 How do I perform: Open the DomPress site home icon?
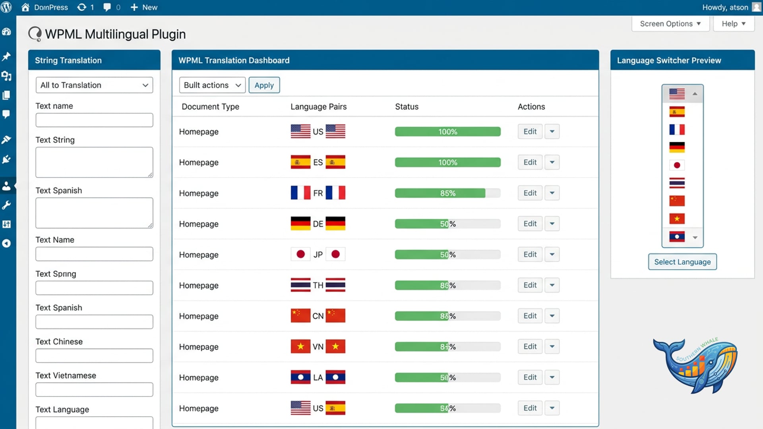pyautogui.click(x=25, y=7)
